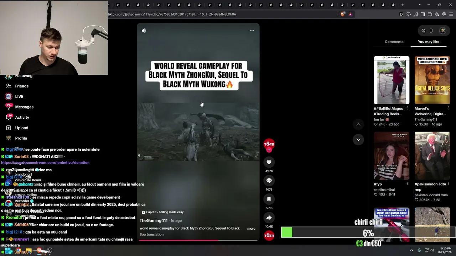Click the D extension icon in toolbar
Viewport: 456px width, 256px height.
click(x=401, y=14)
